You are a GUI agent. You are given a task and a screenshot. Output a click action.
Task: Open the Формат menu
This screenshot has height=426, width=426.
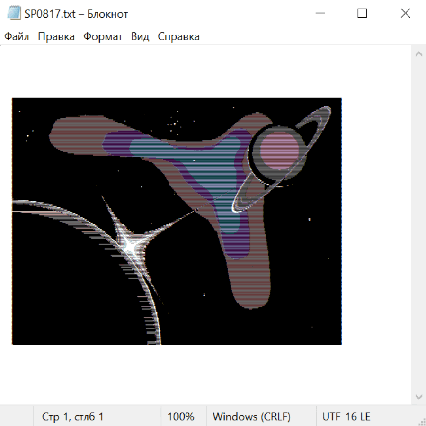103,37
